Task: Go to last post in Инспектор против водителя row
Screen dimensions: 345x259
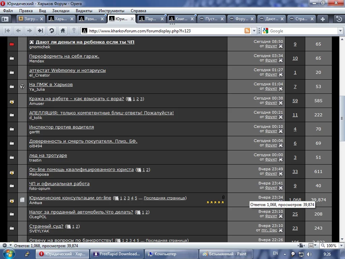Action: pyautogui.click(x=281, y=131)
